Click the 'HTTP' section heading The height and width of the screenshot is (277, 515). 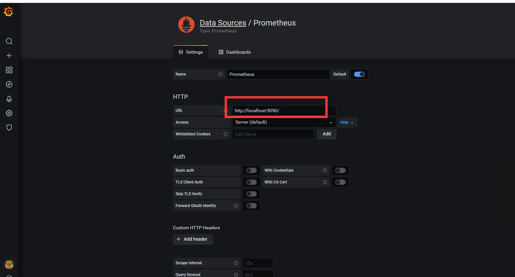[x=180, y=97]
